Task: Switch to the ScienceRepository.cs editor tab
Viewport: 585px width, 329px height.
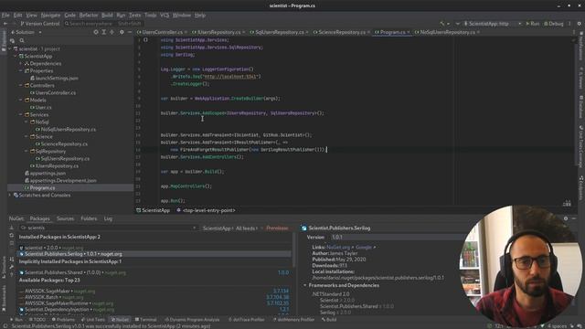Action: click(x=342, y=32)
